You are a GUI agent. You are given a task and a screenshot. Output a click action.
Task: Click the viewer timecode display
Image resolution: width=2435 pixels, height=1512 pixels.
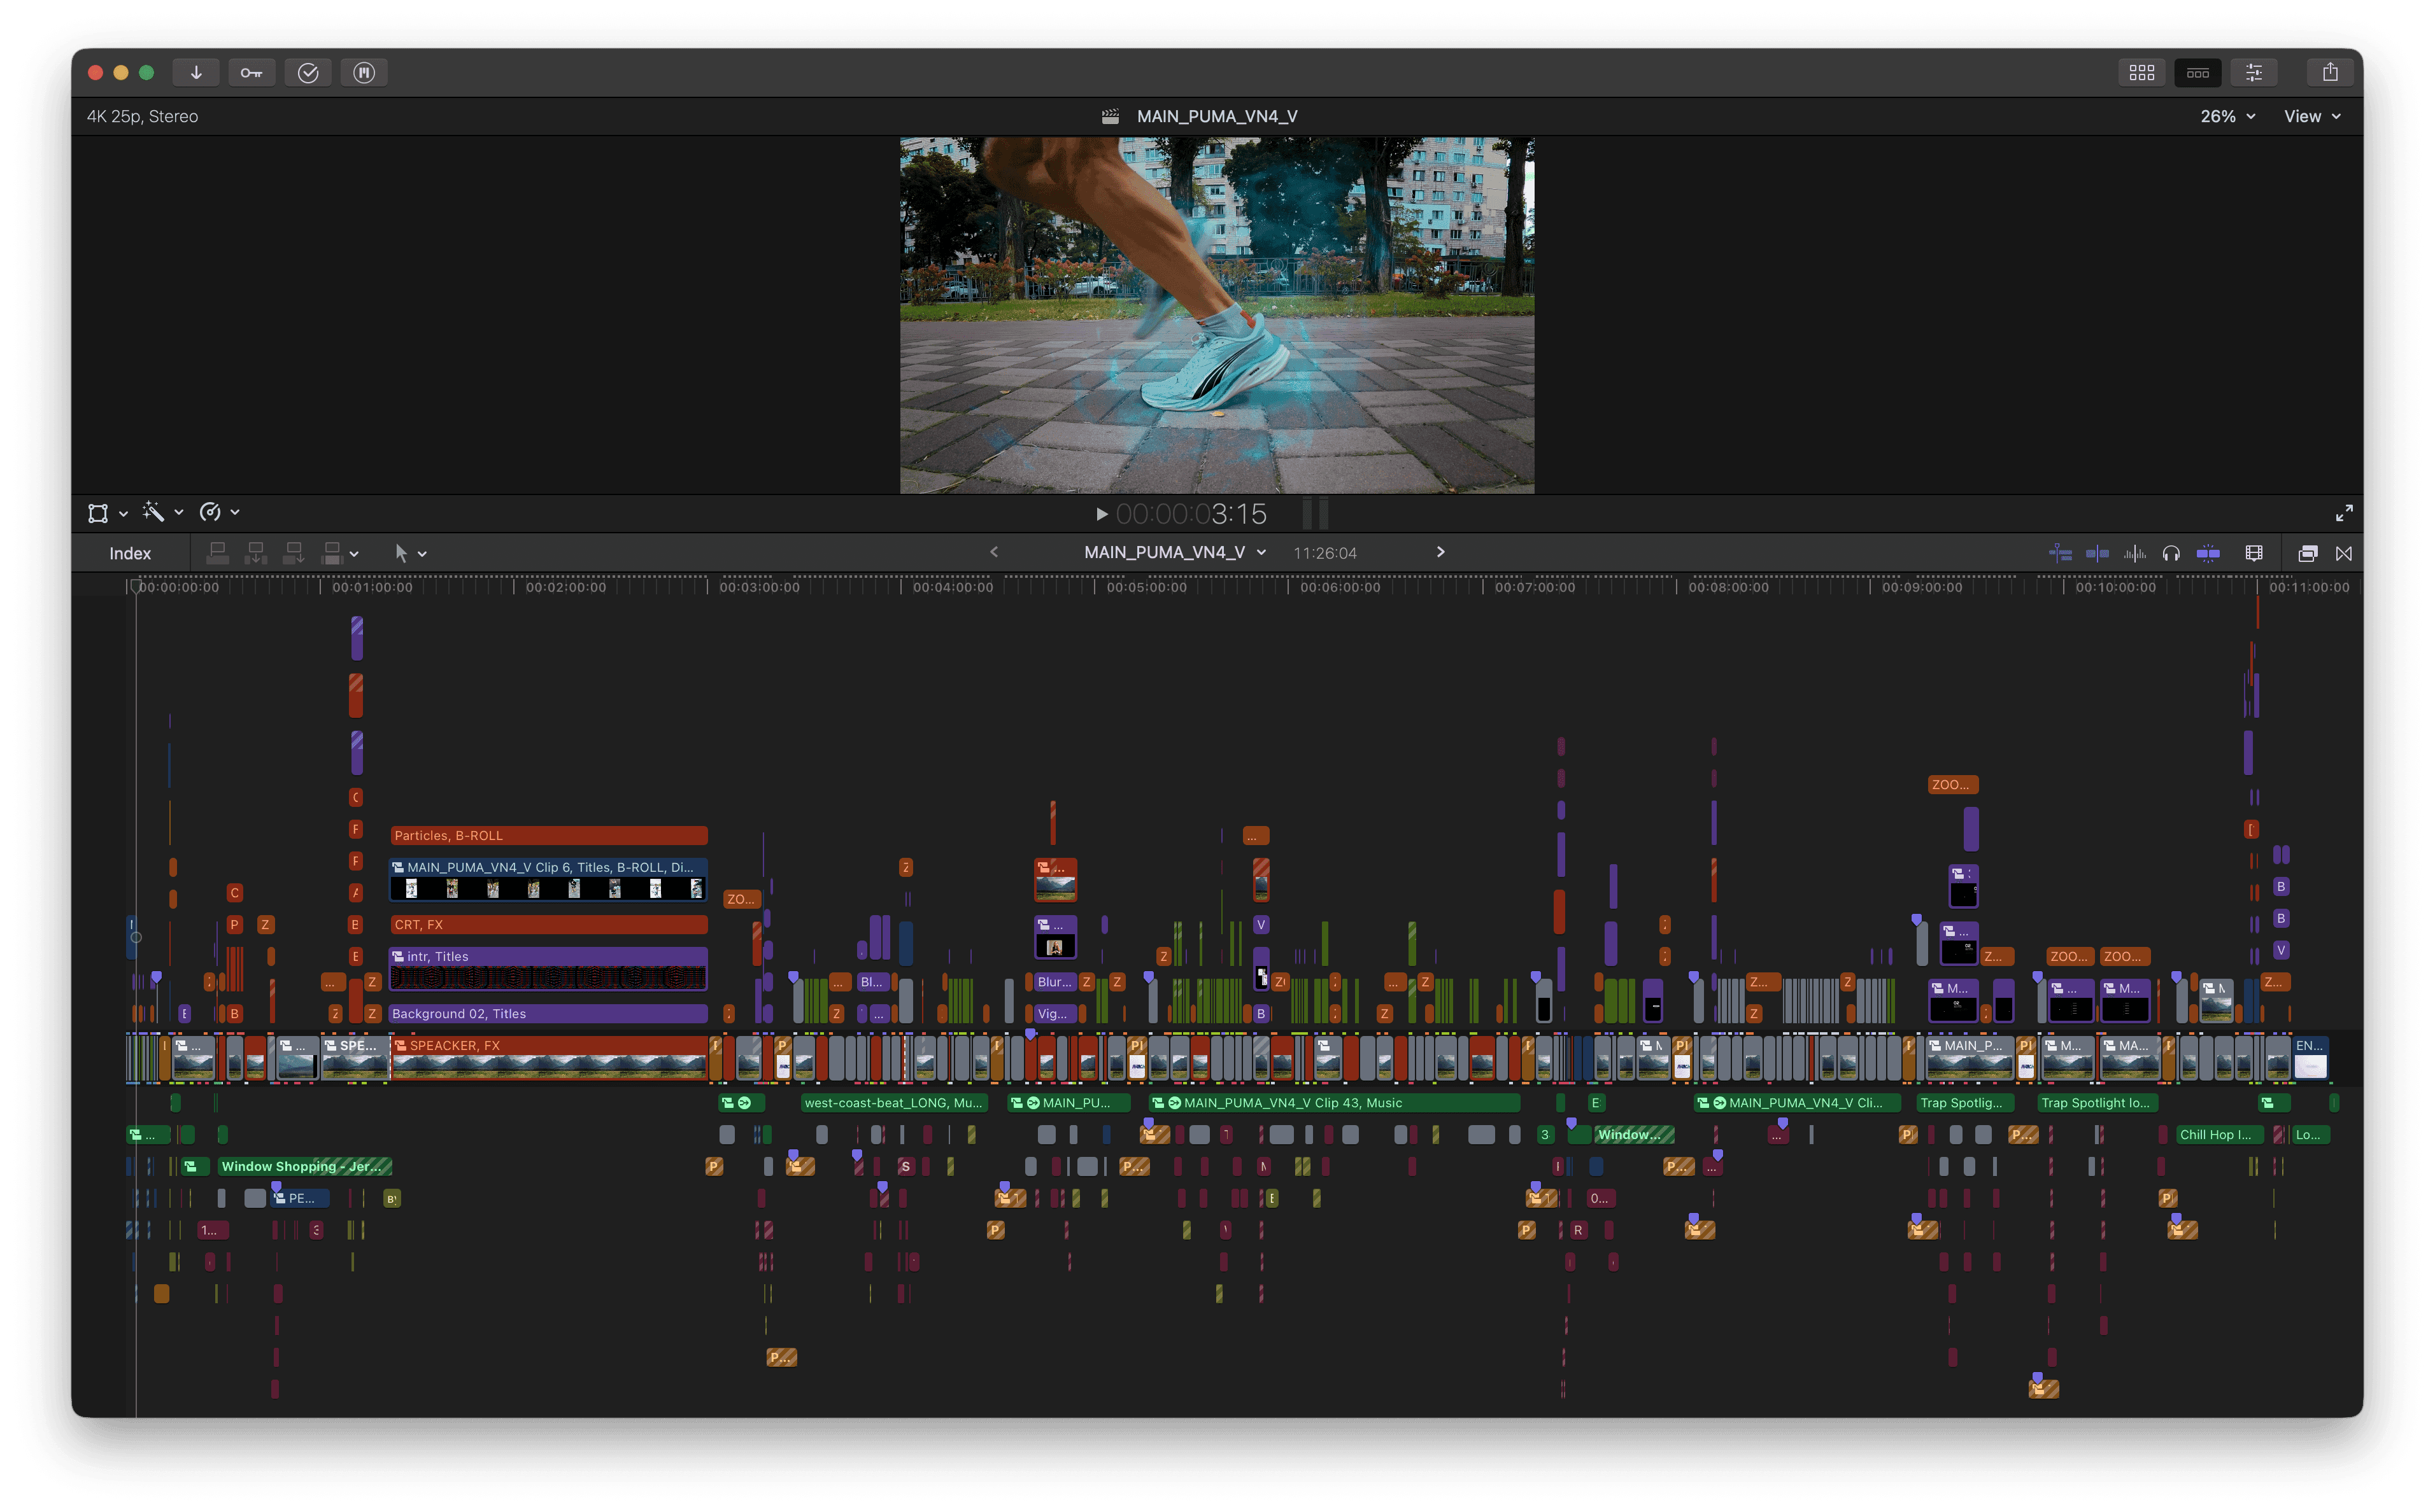pos(1191,514)
